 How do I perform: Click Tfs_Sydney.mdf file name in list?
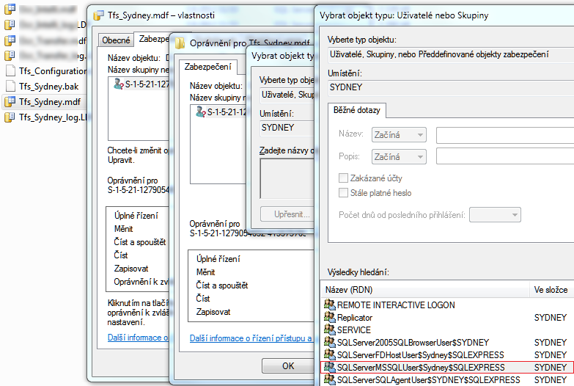click(50, 102)
